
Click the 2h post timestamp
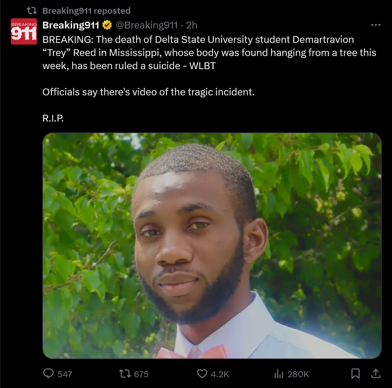pyautogui.click(x=191, y=25)
